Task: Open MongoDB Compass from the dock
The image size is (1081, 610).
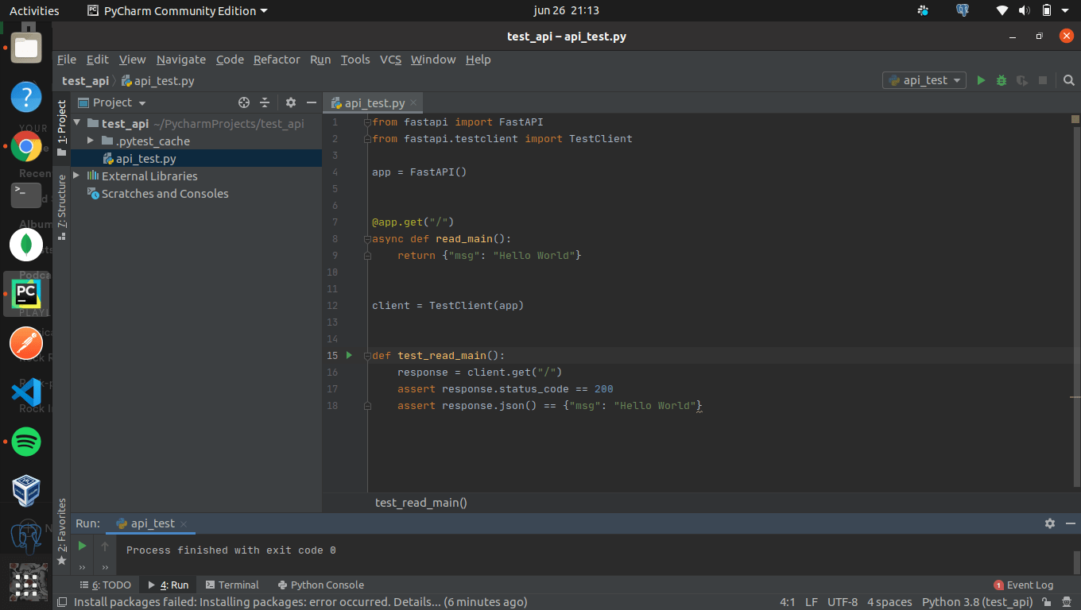Action: click(x=26, y=245)
